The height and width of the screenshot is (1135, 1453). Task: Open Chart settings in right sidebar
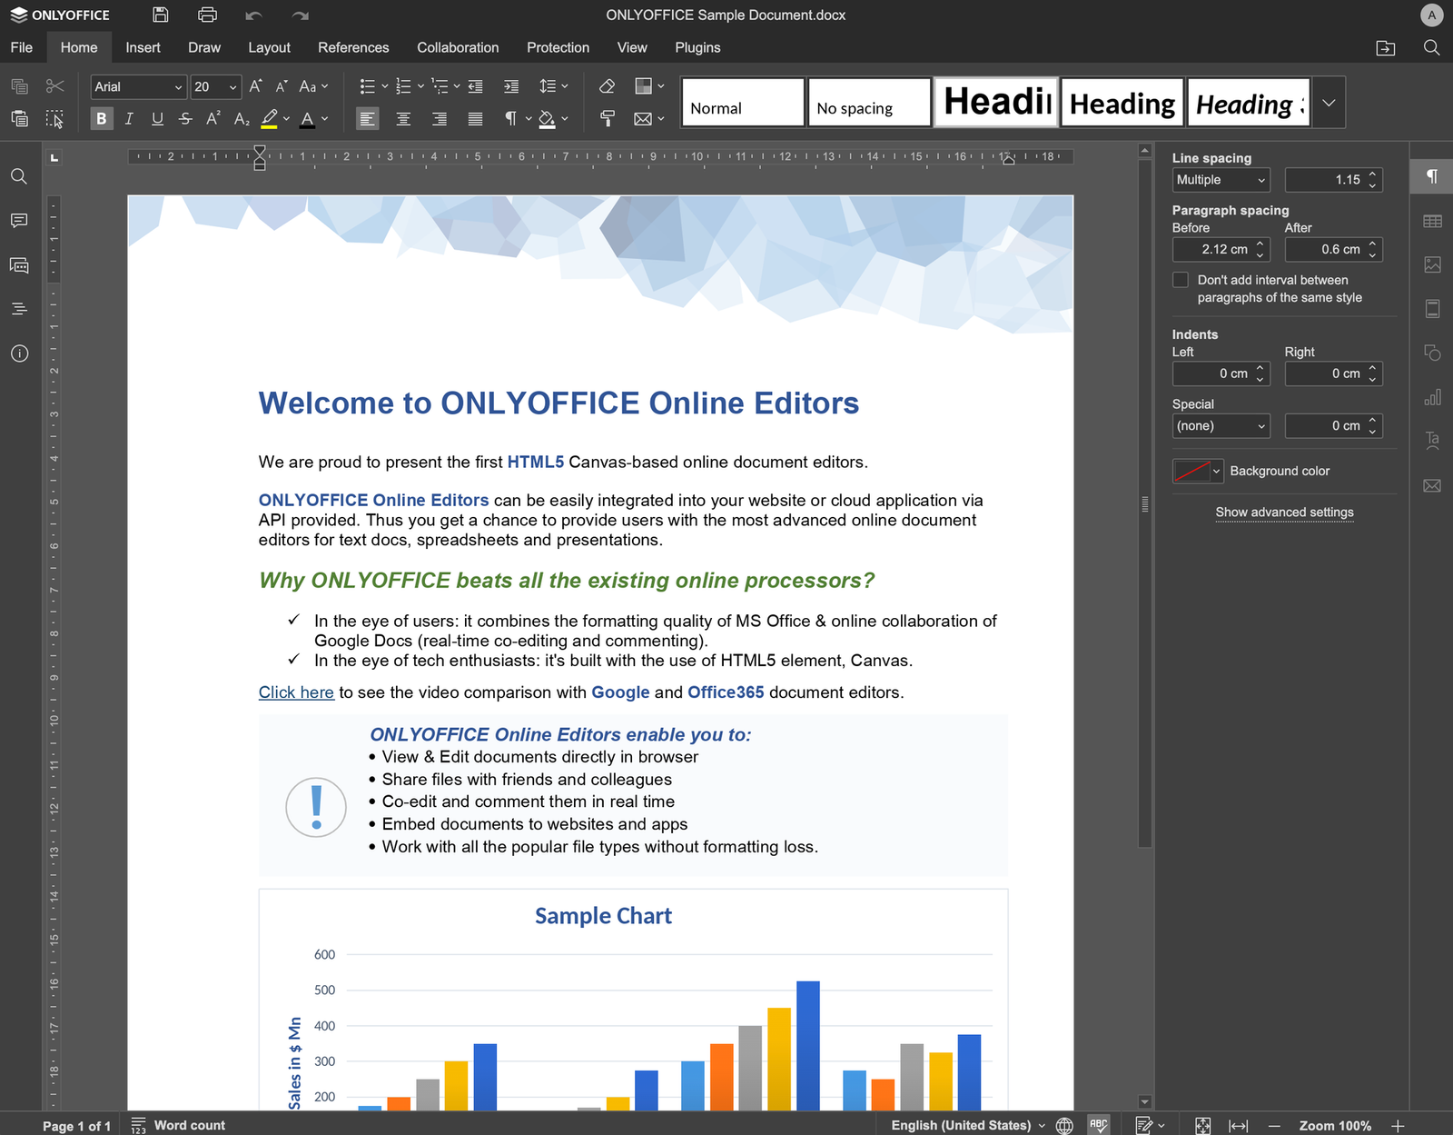tap(1432, 398)
